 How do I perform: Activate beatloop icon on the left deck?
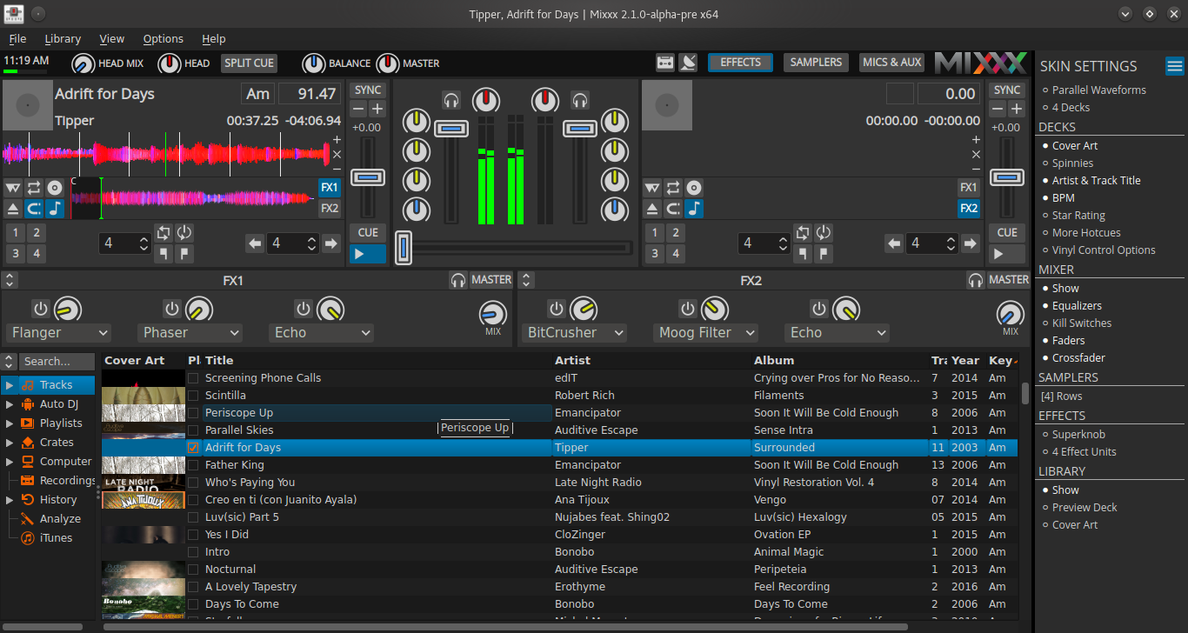click(x=164, y=232)
